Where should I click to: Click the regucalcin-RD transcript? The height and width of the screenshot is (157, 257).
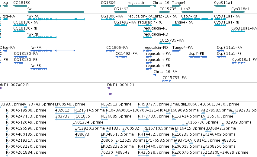[147, 37]
